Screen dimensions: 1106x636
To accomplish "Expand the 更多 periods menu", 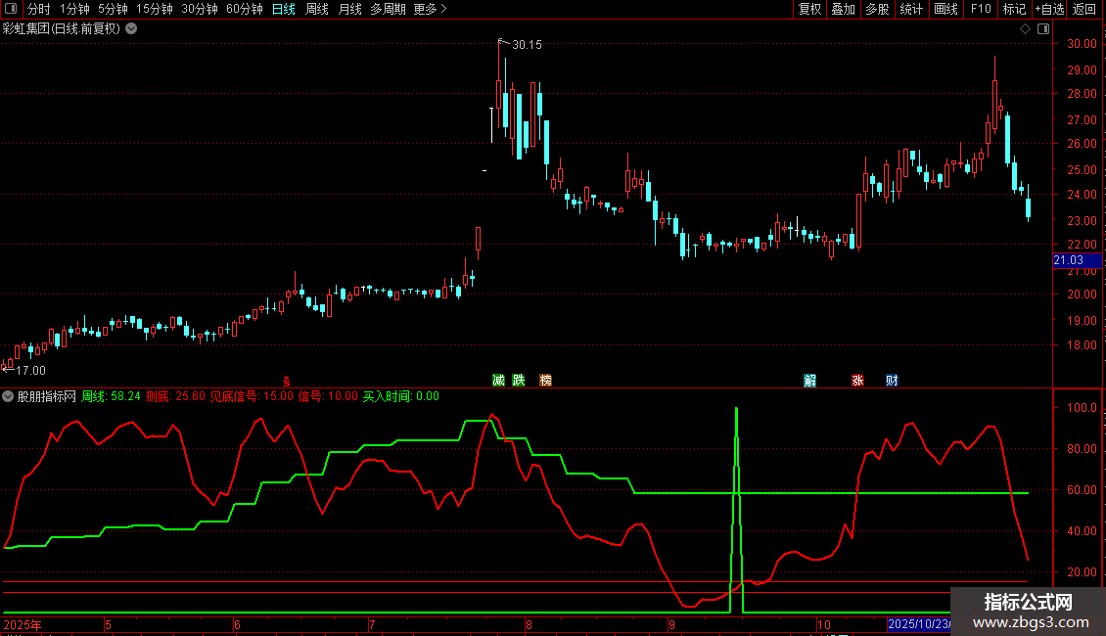I will coord(430,9).
